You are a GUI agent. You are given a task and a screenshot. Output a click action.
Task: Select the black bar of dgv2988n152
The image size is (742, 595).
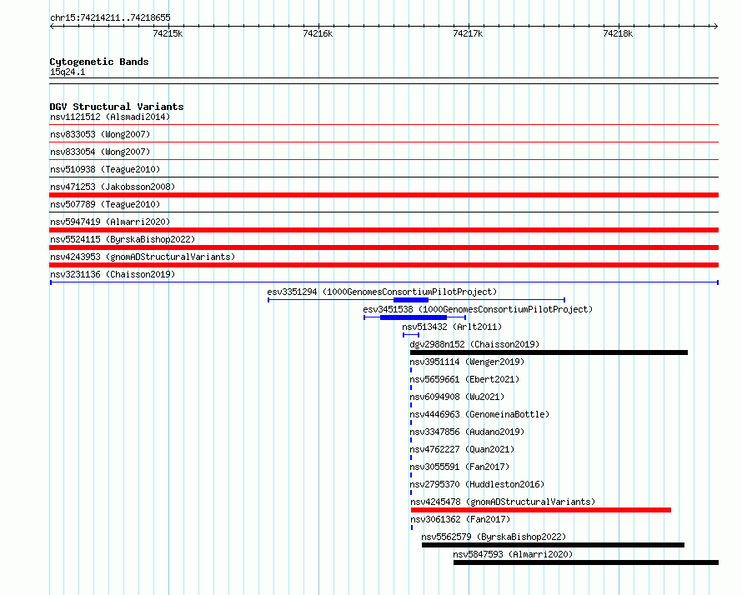[x=549, y=352]
